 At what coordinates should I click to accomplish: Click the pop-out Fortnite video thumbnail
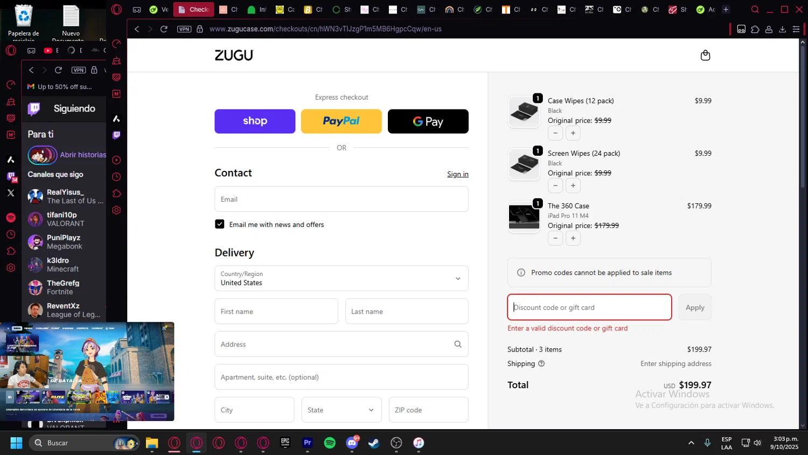(87, 371)
